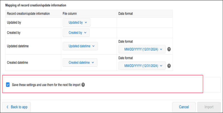Click the File column table header
Viewport: 223px width, 113px height.
click(x=69, y=13)
